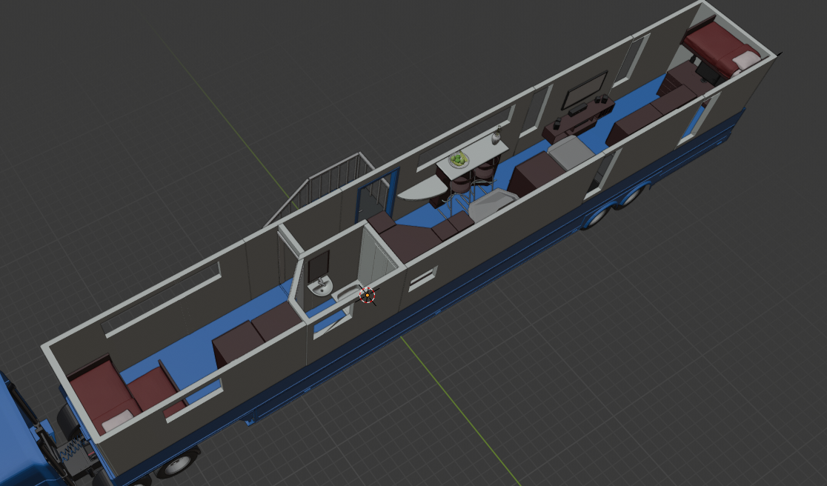Screen dimensions: 827x486
Task: Select the computer monitor near rear bed
Action: [x=707, y=72]
